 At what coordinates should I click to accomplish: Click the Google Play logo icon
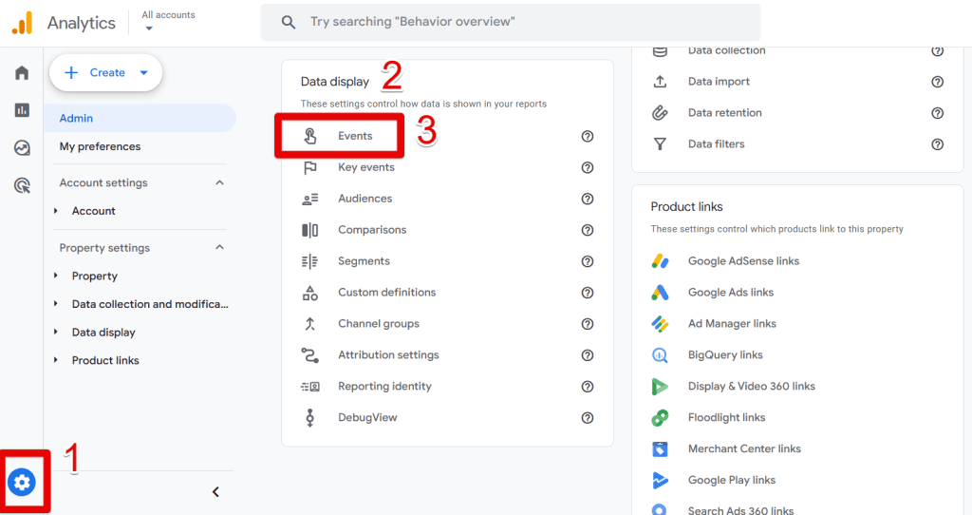(661, 480)
